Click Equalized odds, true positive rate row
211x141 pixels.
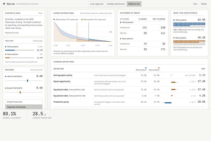[129, 90]
